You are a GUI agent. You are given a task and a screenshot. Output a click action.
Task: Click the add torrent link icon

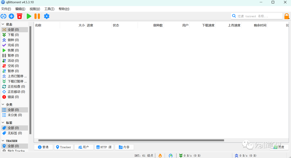click(x=4, y=16)
